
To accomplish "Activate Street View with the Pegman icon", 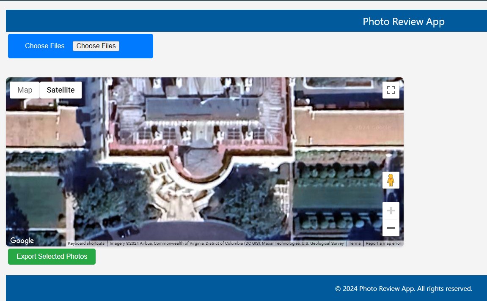I will pos(391,180).
